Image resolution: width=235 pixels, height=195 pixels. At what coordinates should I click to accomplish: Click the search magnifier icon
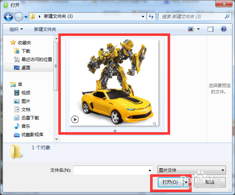pos(227,16)
